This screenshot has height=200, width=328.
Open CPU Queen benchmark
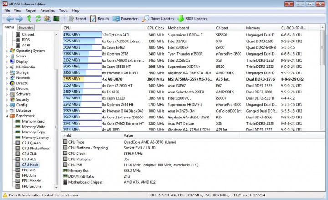[x=31, y=143]
